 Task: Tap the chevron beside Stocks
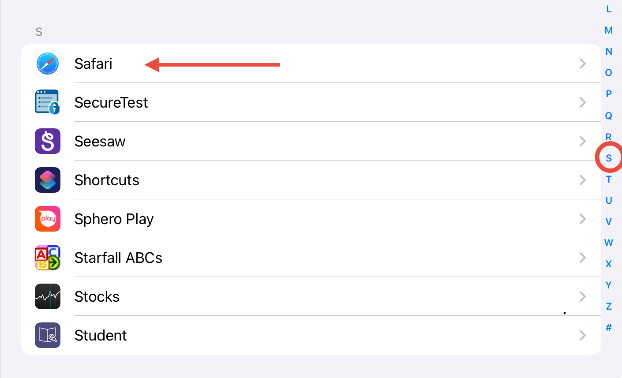click(x=583, y=296)
